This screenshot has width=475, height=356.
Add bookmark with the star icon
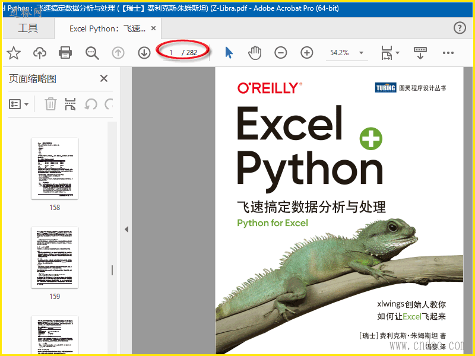(x=14, y=53)
